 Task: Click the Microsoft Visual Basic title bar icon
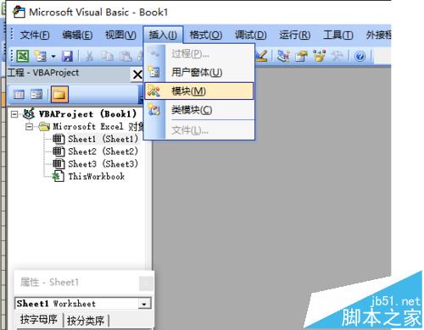click(x=19, y=12)
